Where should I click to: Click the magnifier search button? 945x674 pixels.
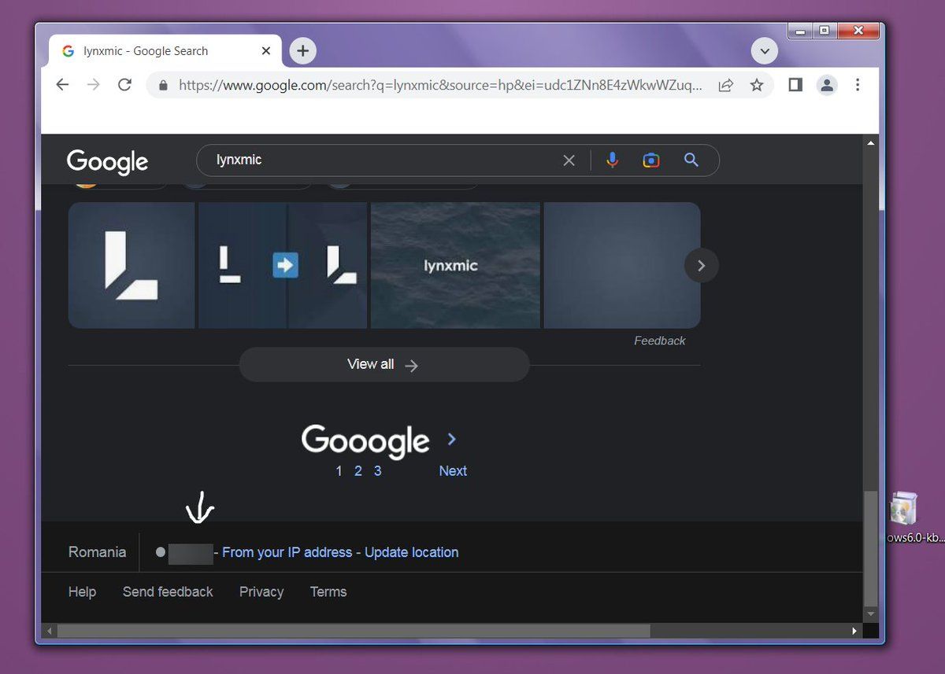(x=691, y=160)
